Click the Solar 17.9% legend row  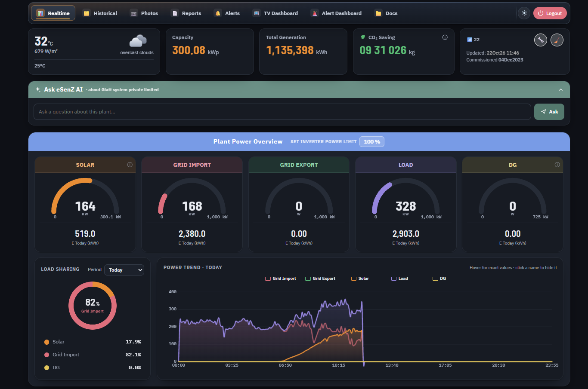93,342
